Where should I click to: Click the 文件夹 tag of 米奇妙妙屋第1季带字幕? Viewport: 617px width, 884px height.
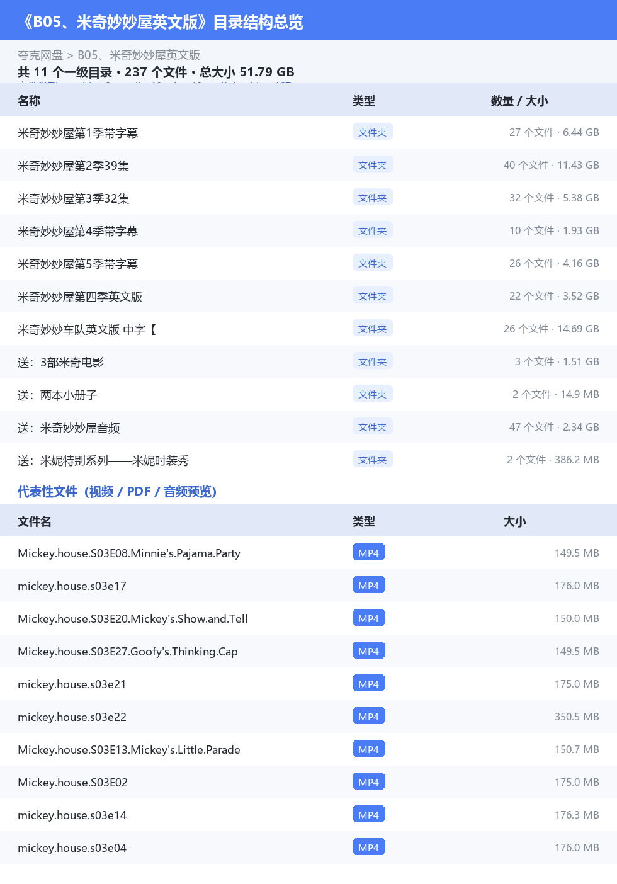click(373, 132)
